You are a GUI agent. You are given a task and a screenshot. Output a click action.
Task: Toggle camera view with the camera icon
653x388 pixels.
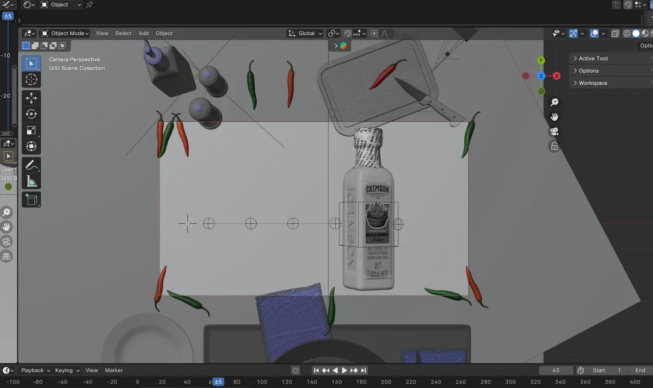(x=554, y=132)
